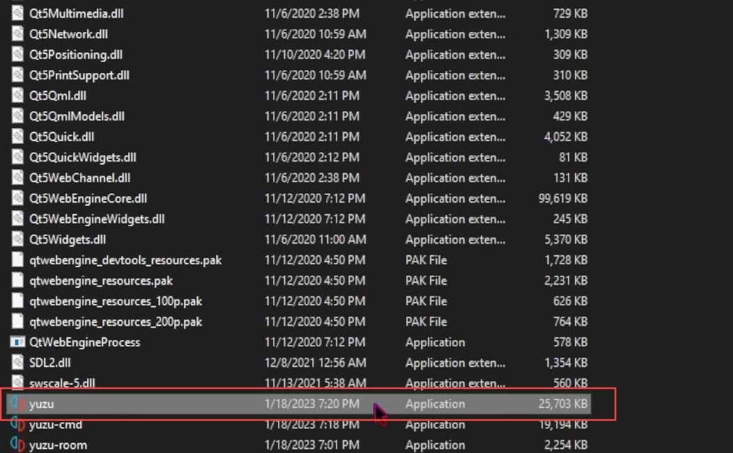Click the Qt5WebChannel.dll file icon
Viewport: 733px width, 453px height.
point(17,177)
